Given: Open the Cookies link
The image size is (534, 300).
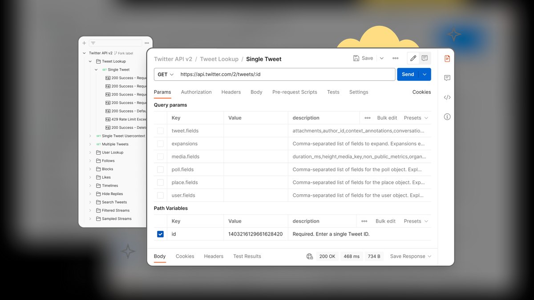Looking at the screenshot, I should click(421, 92).
